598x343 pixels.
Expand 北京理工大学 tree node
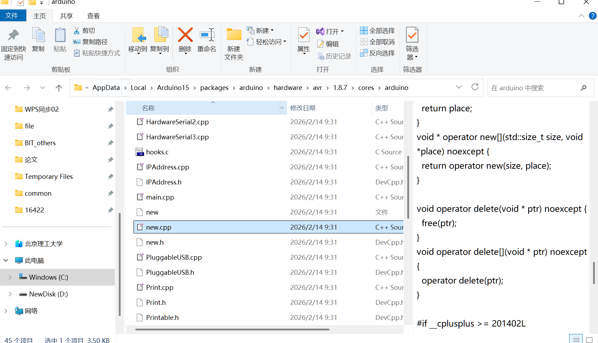6,244
